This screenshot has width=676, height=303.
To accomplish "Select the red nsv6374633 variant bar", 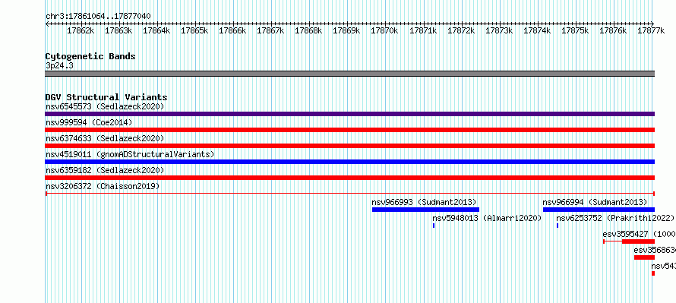I will [x=349, y=146].
